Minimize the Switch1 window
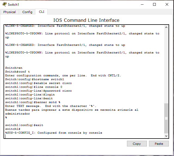Screen dimensions: 174x156 142,4
